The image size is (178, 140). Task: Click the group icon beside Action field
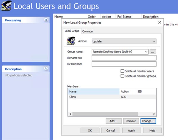point(70,41)
